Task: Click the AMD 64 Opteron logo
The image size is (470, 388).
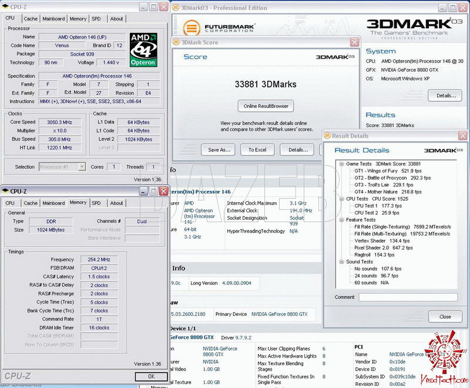Action: pyautogui.click(x=143, y=50)
